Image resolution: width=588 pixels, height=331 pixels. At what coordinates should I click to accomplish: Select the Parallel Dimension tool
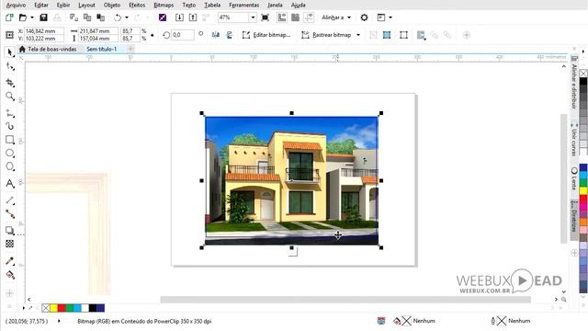point(10,200)
